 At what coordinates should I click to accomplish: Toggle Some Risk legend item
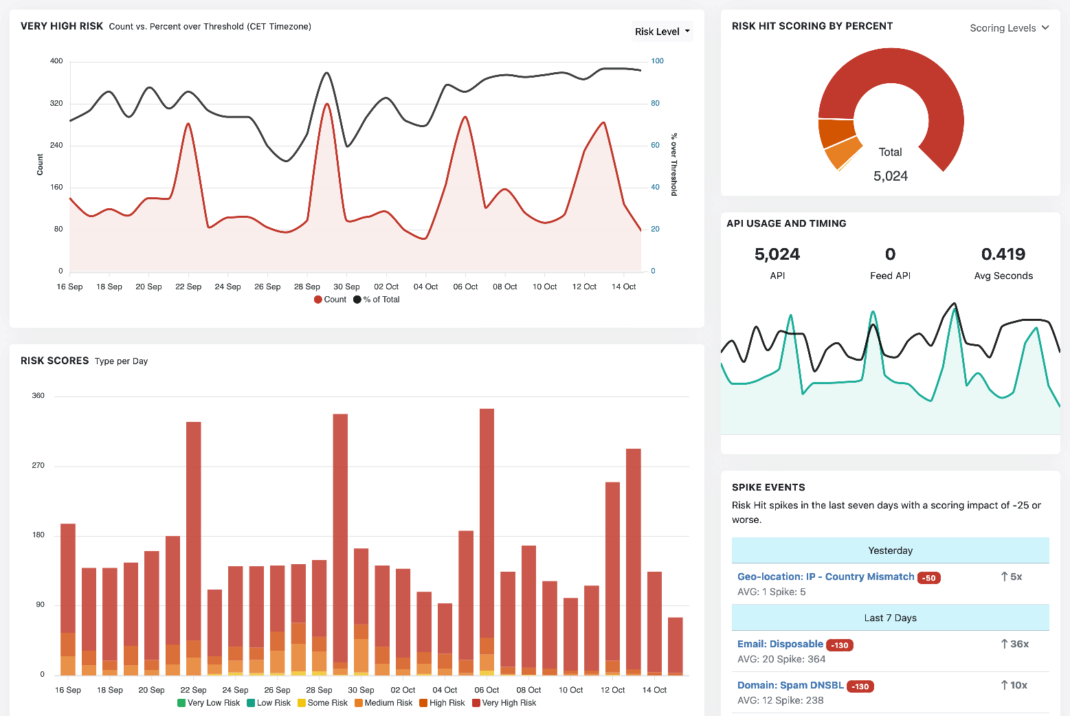tap(322, 703)
